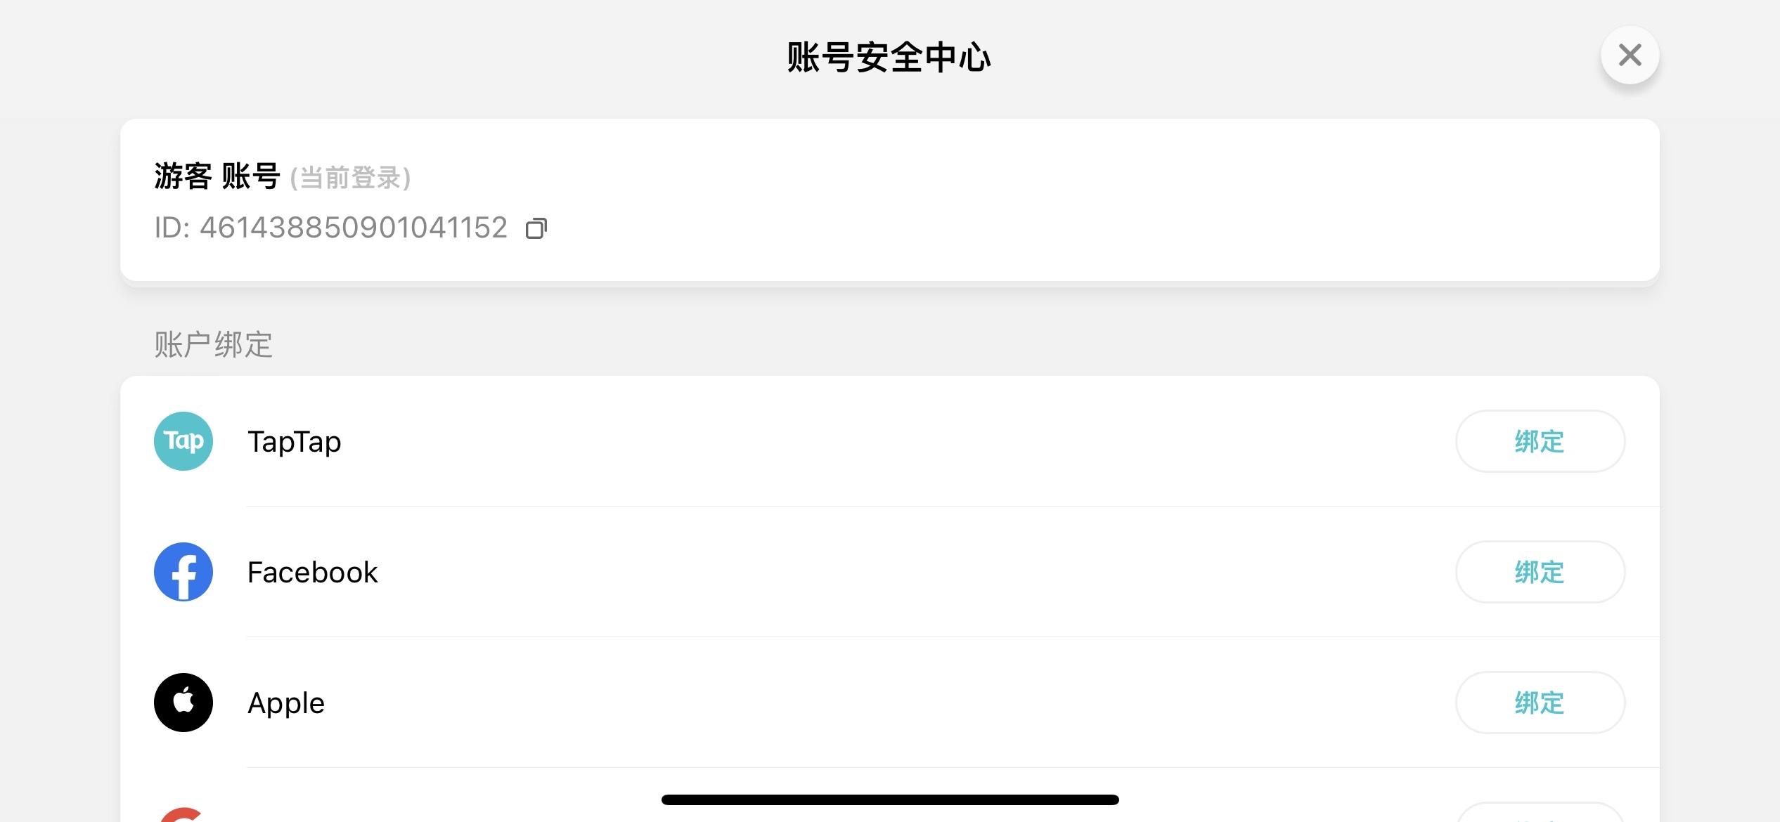Click the 账户绑定 section header
Screen dimensions: 1780x822
click(x=213, y=344)
